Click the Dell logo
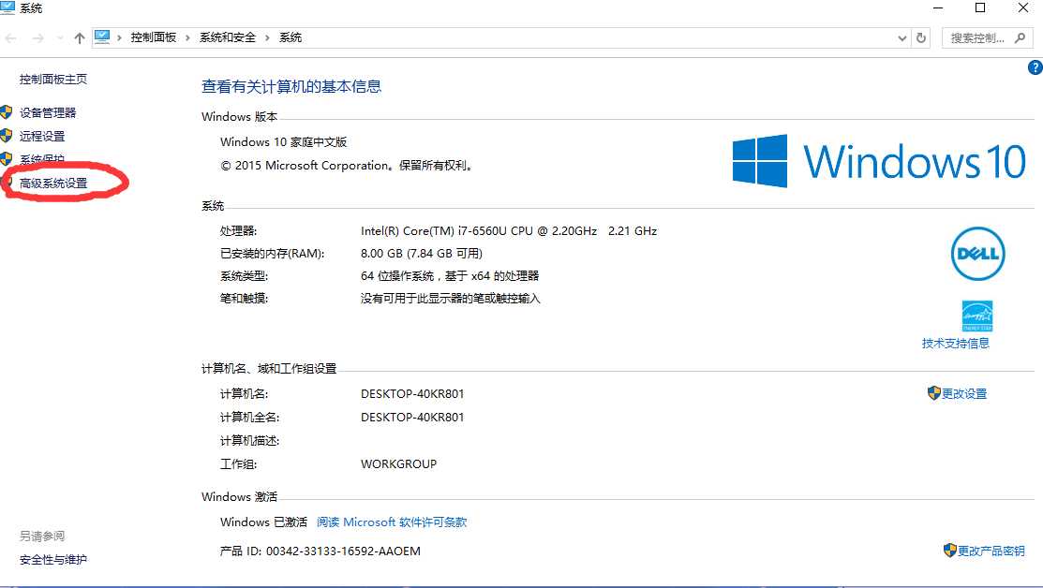 click(977, 254)
